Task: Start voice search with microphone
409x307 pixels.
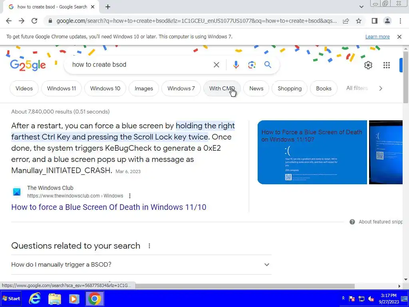Action: tap(236, 65)
